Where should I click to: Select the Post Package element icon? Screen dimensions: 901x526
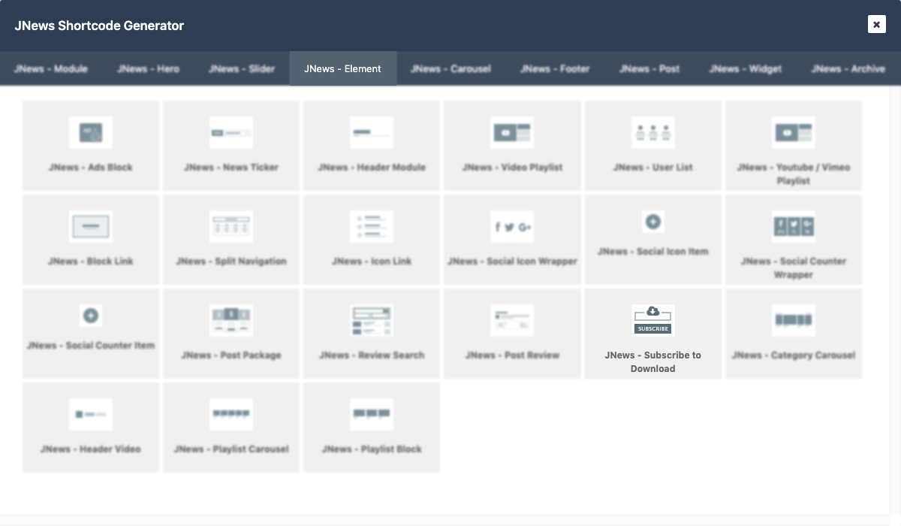click(231, 321)
